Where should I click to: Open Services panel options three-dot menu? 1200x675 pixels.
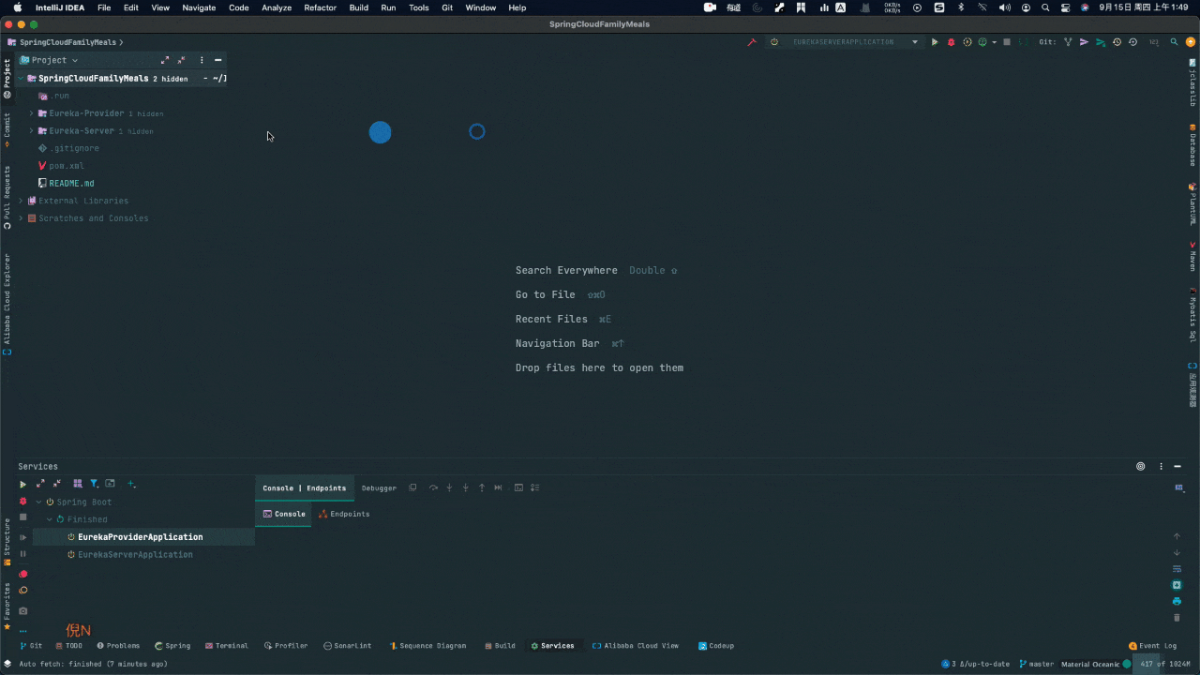tap(1162, 466)
